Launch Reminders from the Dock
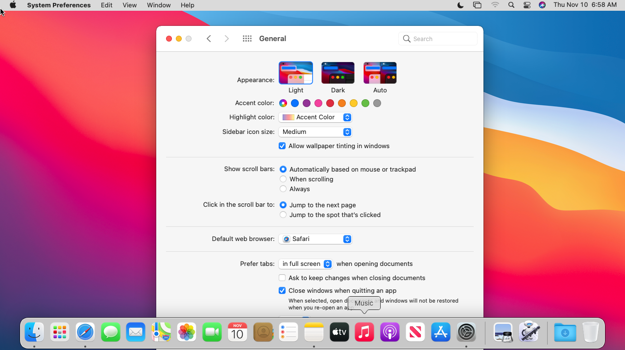625x350 pixels. coord(288,332)
